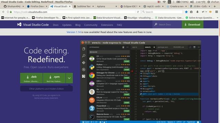
Task: Open the system WiFi indicator
Action: pyautogui.click(x=164, y=2)
